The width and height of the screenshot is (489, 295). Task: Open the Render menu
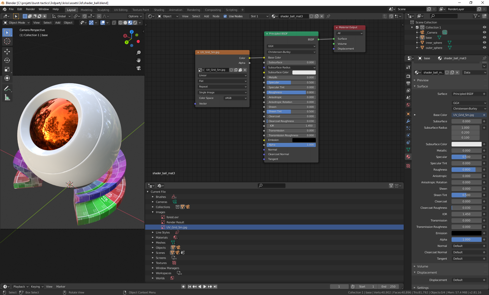pos(30,9)
